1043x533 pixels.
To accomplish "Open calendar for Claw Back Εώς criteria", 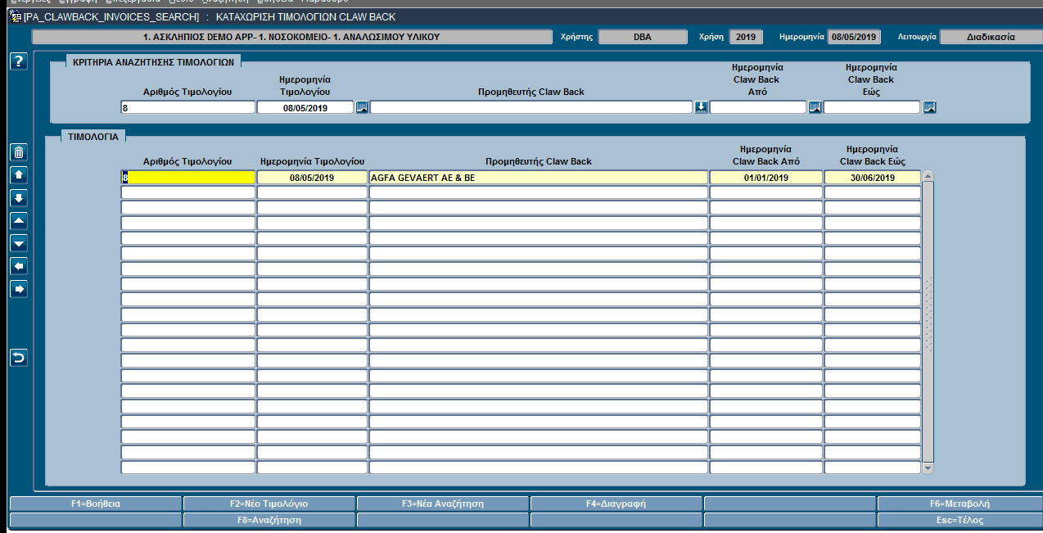I will [x=929, y=107].
